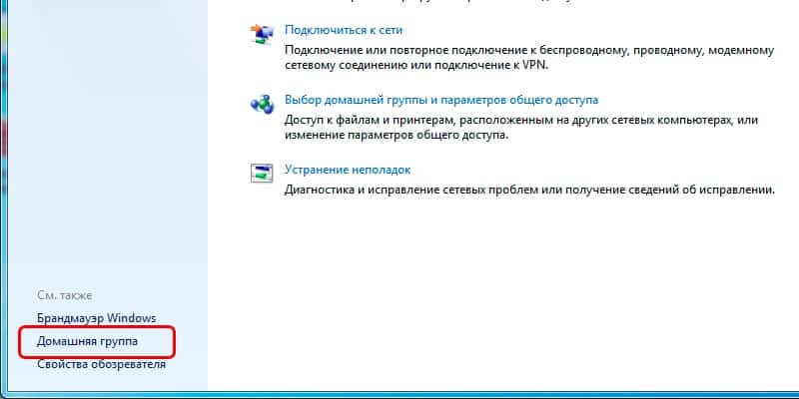Viewport: 799px width, 399px height.
Task: Open "Брандмауэр Windows" in the sidebar
Action: coord(96,318)
